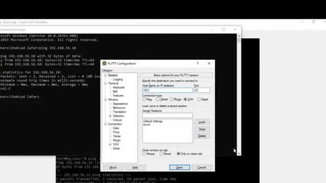326x183 pixels.
Task: Click the Delete button
Action: (202, 136)
